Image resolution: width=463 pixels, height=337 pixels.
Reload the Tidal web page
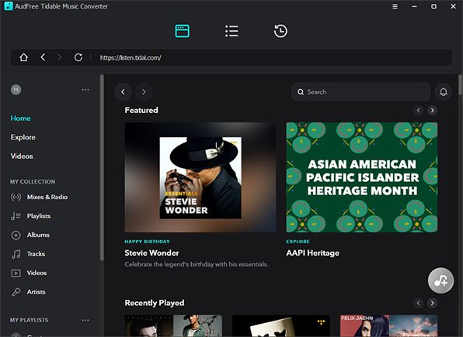[78, 57]
